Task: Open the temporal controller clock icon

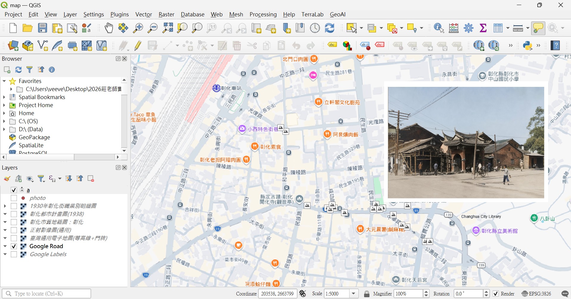Action: click(x=315, y=28)
